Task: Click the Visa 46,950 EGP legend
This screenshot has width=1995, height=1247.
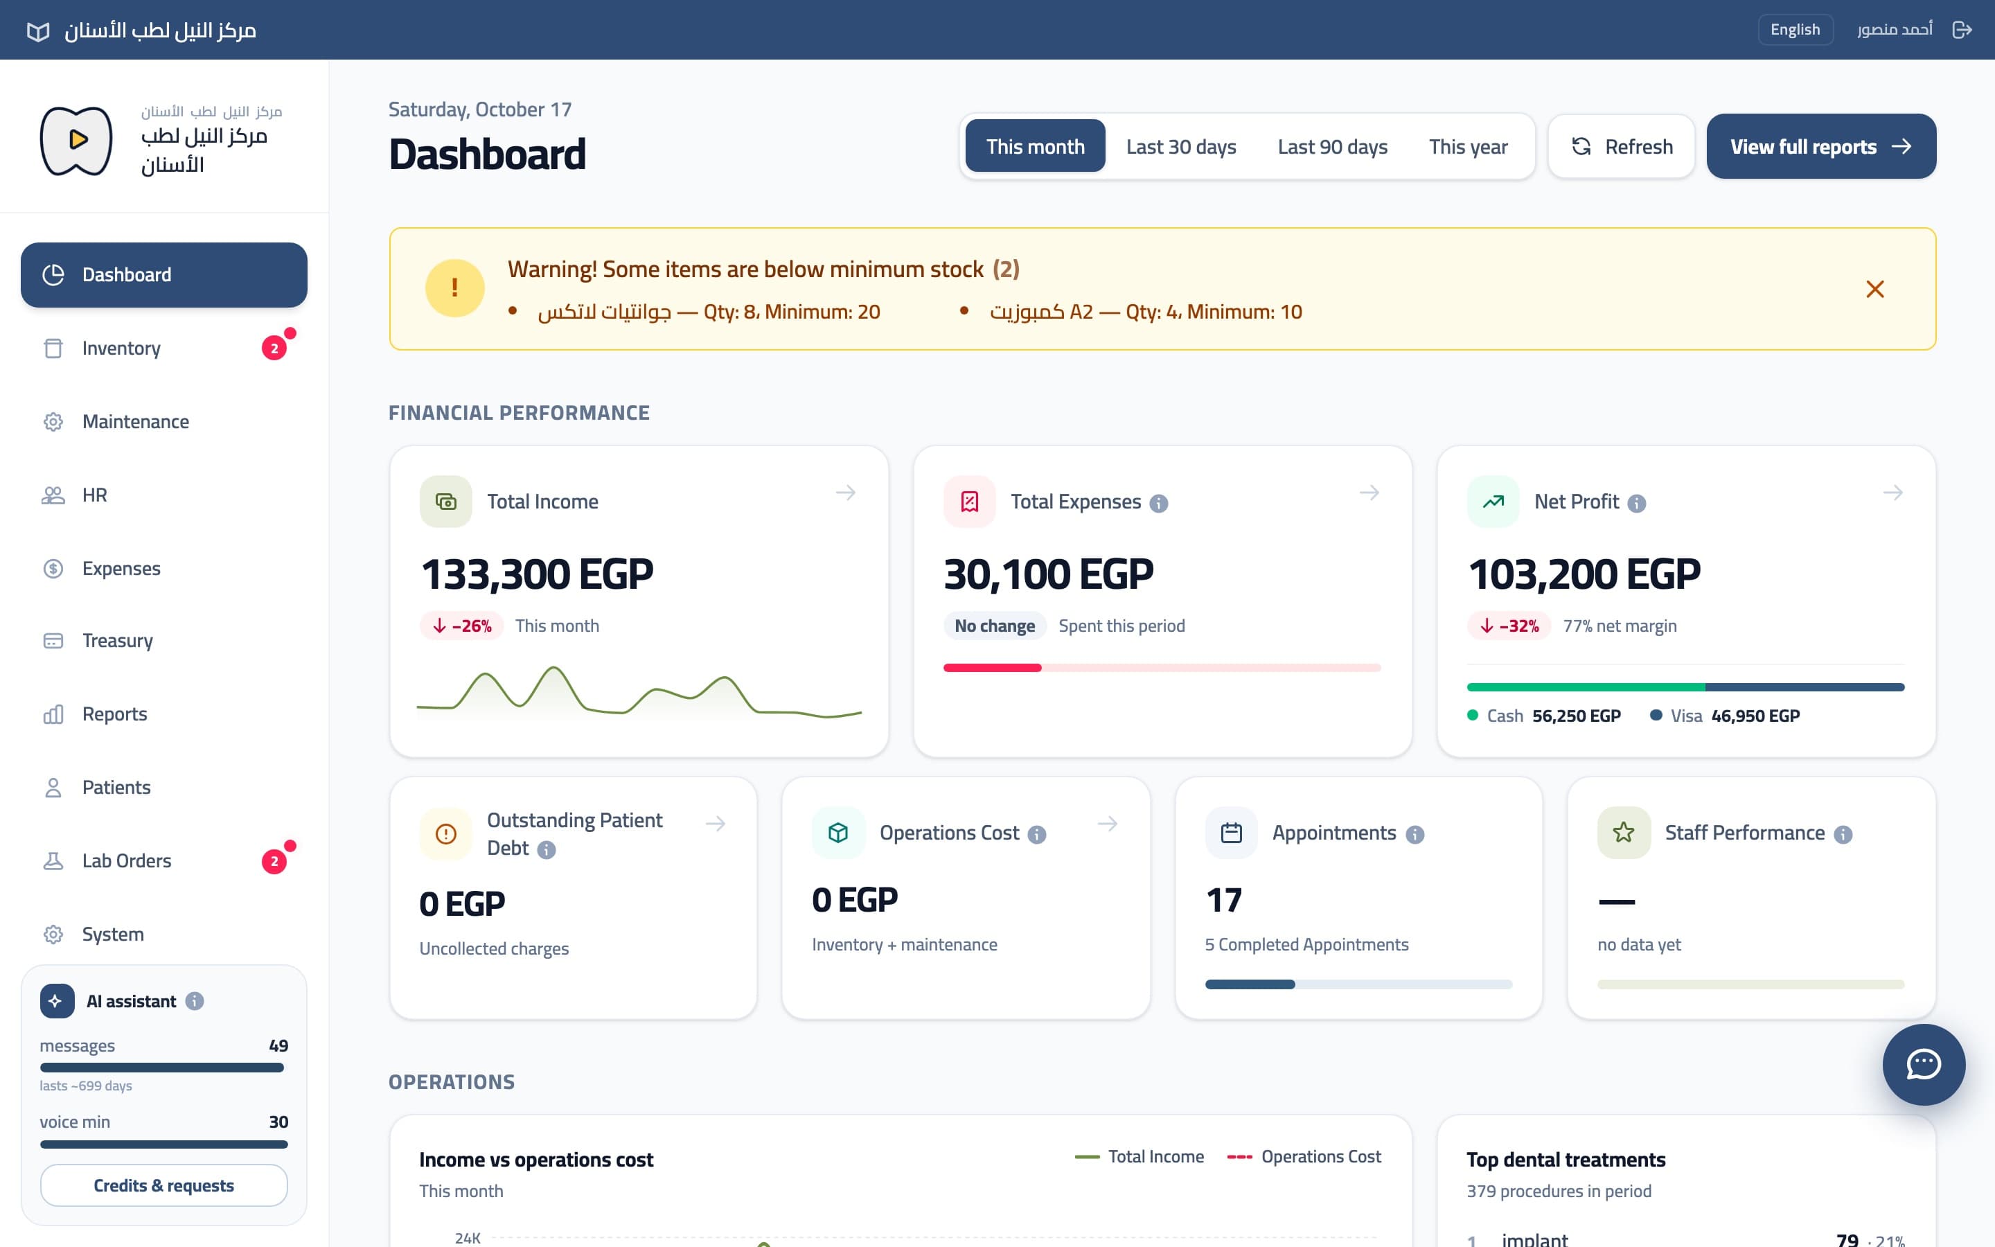Action: tap(1725, 716)
